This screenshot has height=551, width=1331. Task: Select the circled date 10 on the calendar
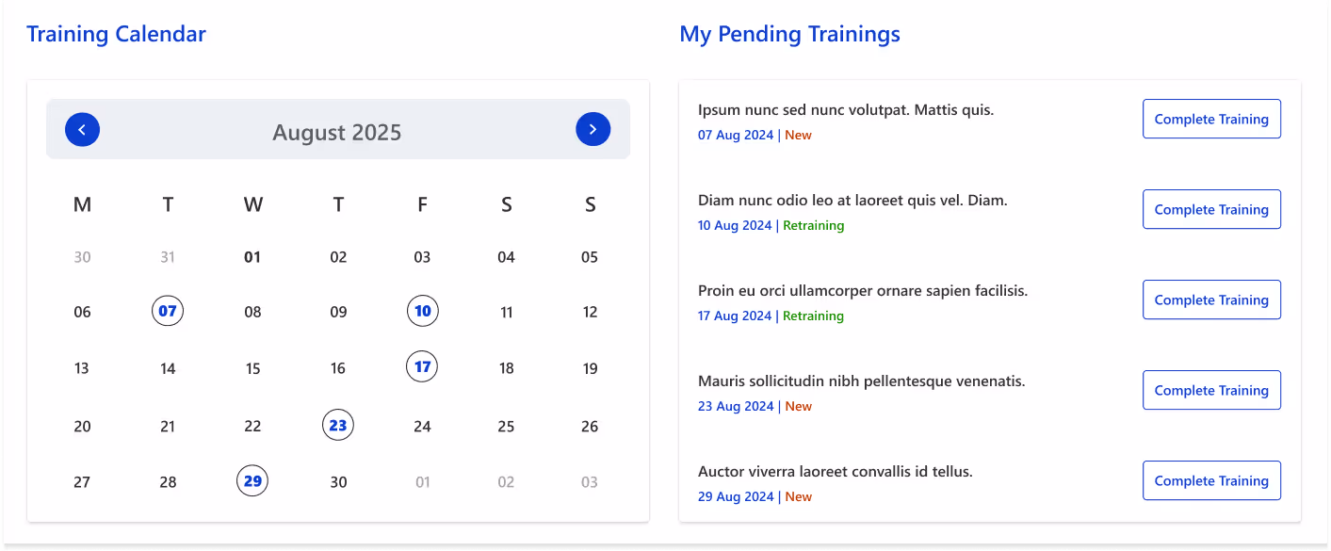422,311
